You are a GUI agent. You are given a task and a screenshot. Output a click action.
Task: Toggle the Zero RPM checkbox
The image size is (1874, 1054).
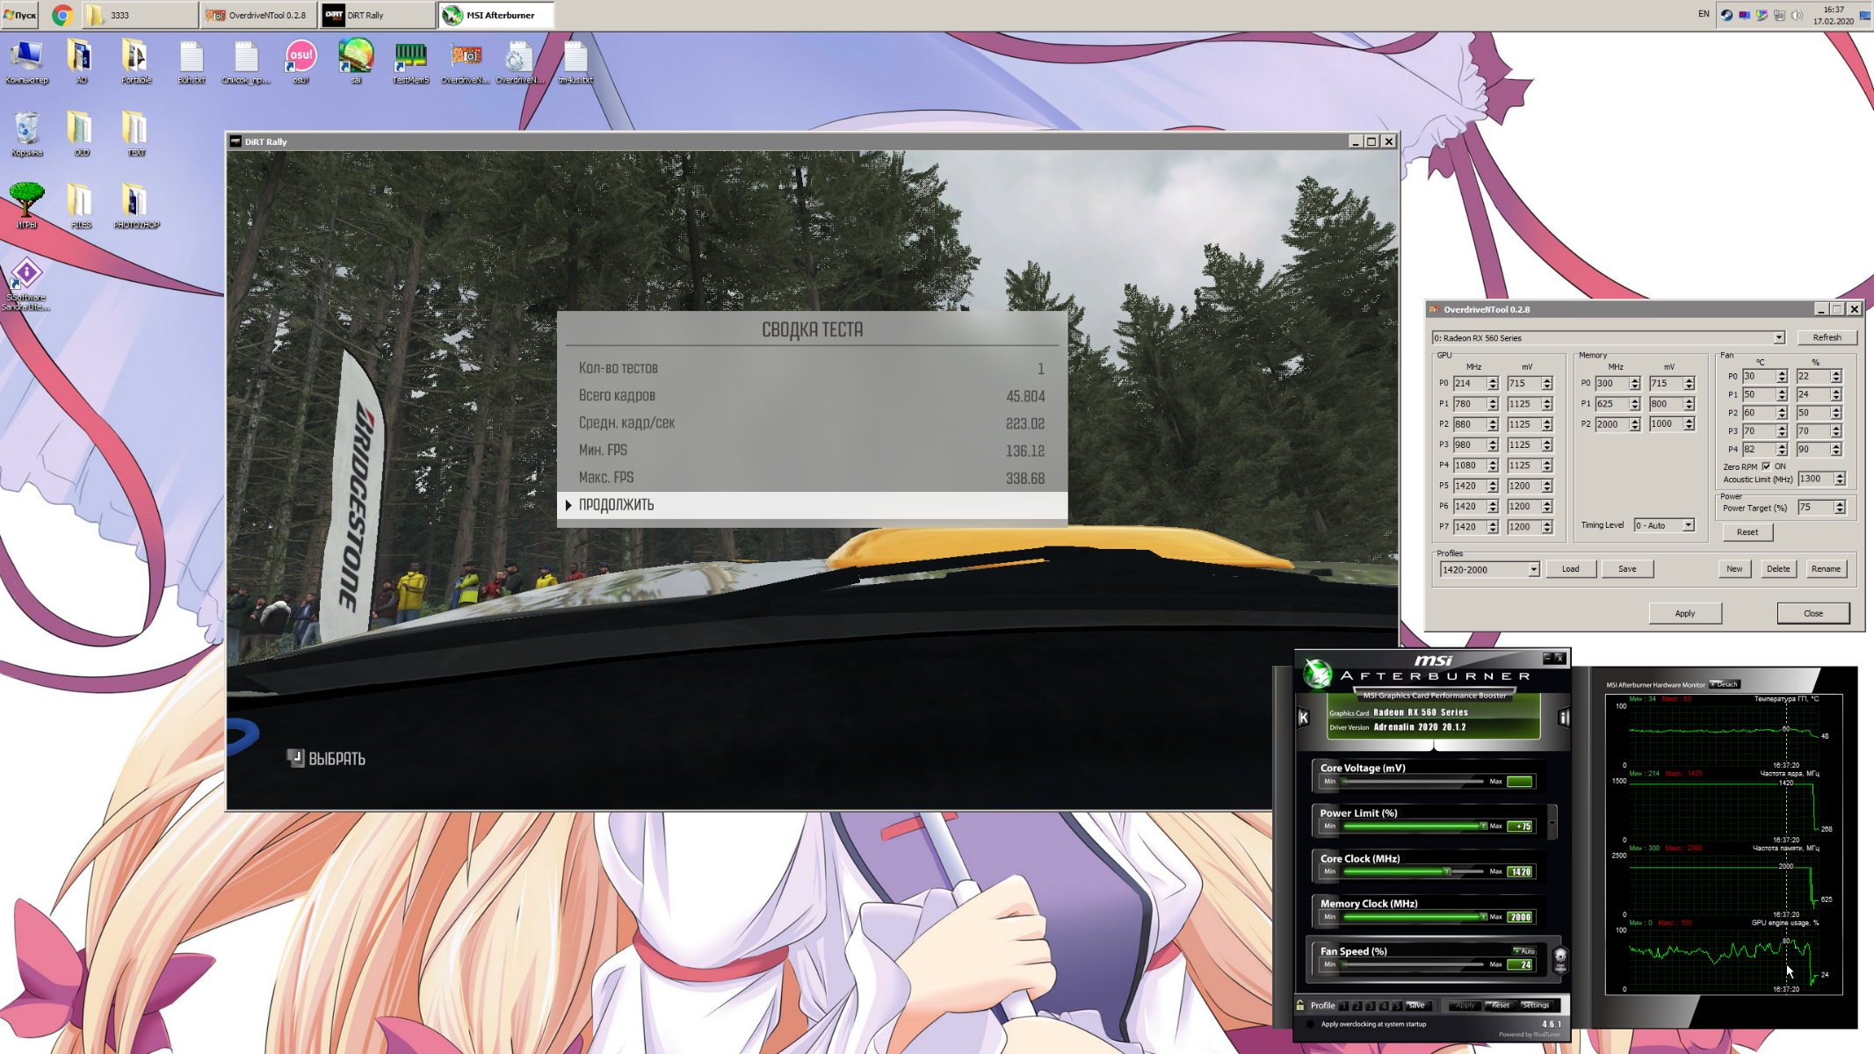coord(1766,466)
